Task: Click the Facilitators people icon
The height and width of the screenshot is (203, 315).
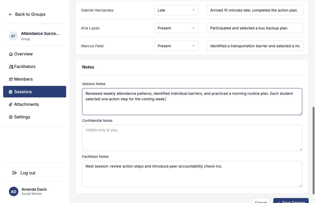Action: coord(11,67)
